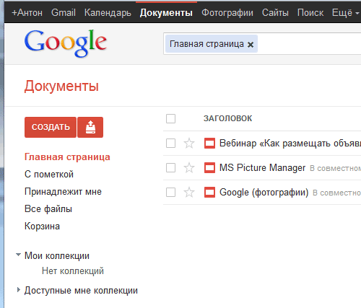Viewport: 361px width, 308px height.
Task: Tick the select-all checkbox near ЗАГОЛОВОК
Action: pos(170,118)
